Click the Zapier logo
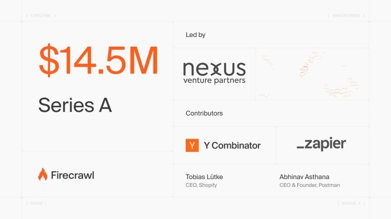The height and width of the screenshot is (219, 391). click(321, 144)
